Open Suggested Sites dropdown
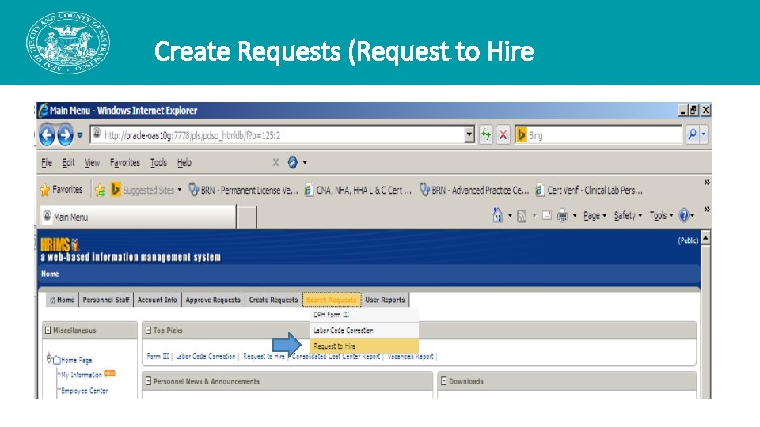Viewport: 760px width, 427px height. (146, 190)
